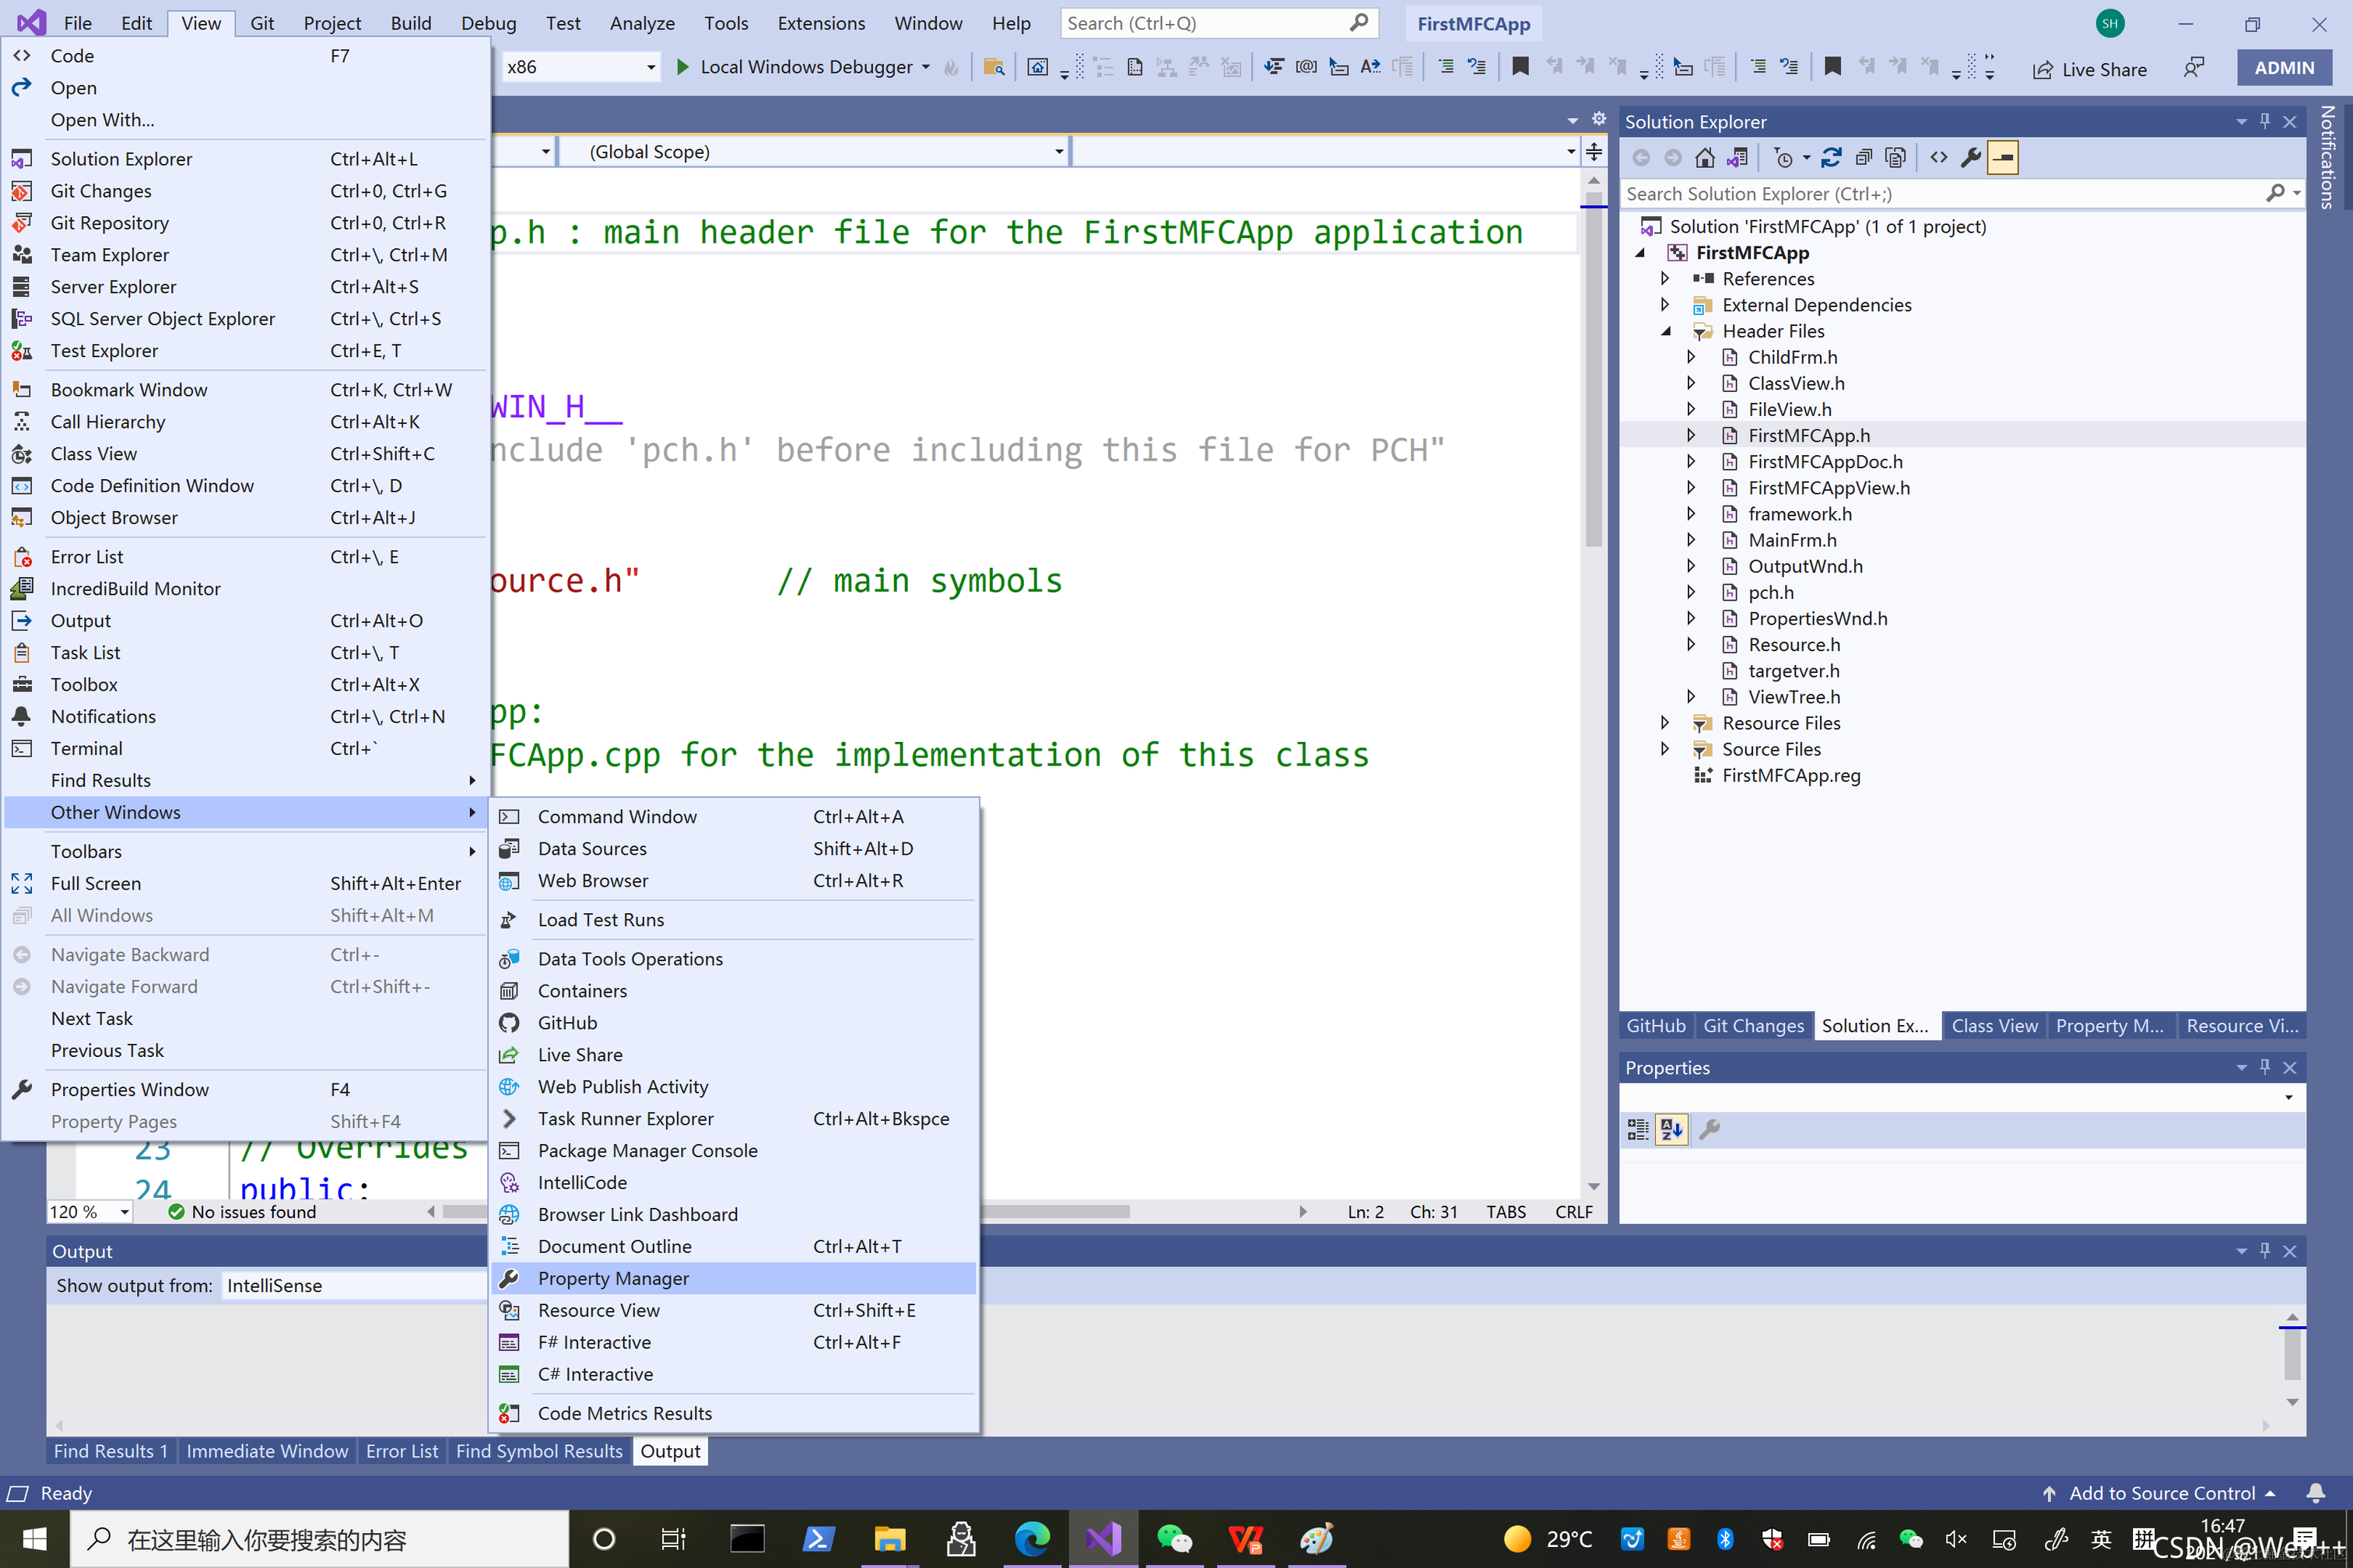
Task: Select Property Manager in Other Windows submenu
Action: point(612,1278)
